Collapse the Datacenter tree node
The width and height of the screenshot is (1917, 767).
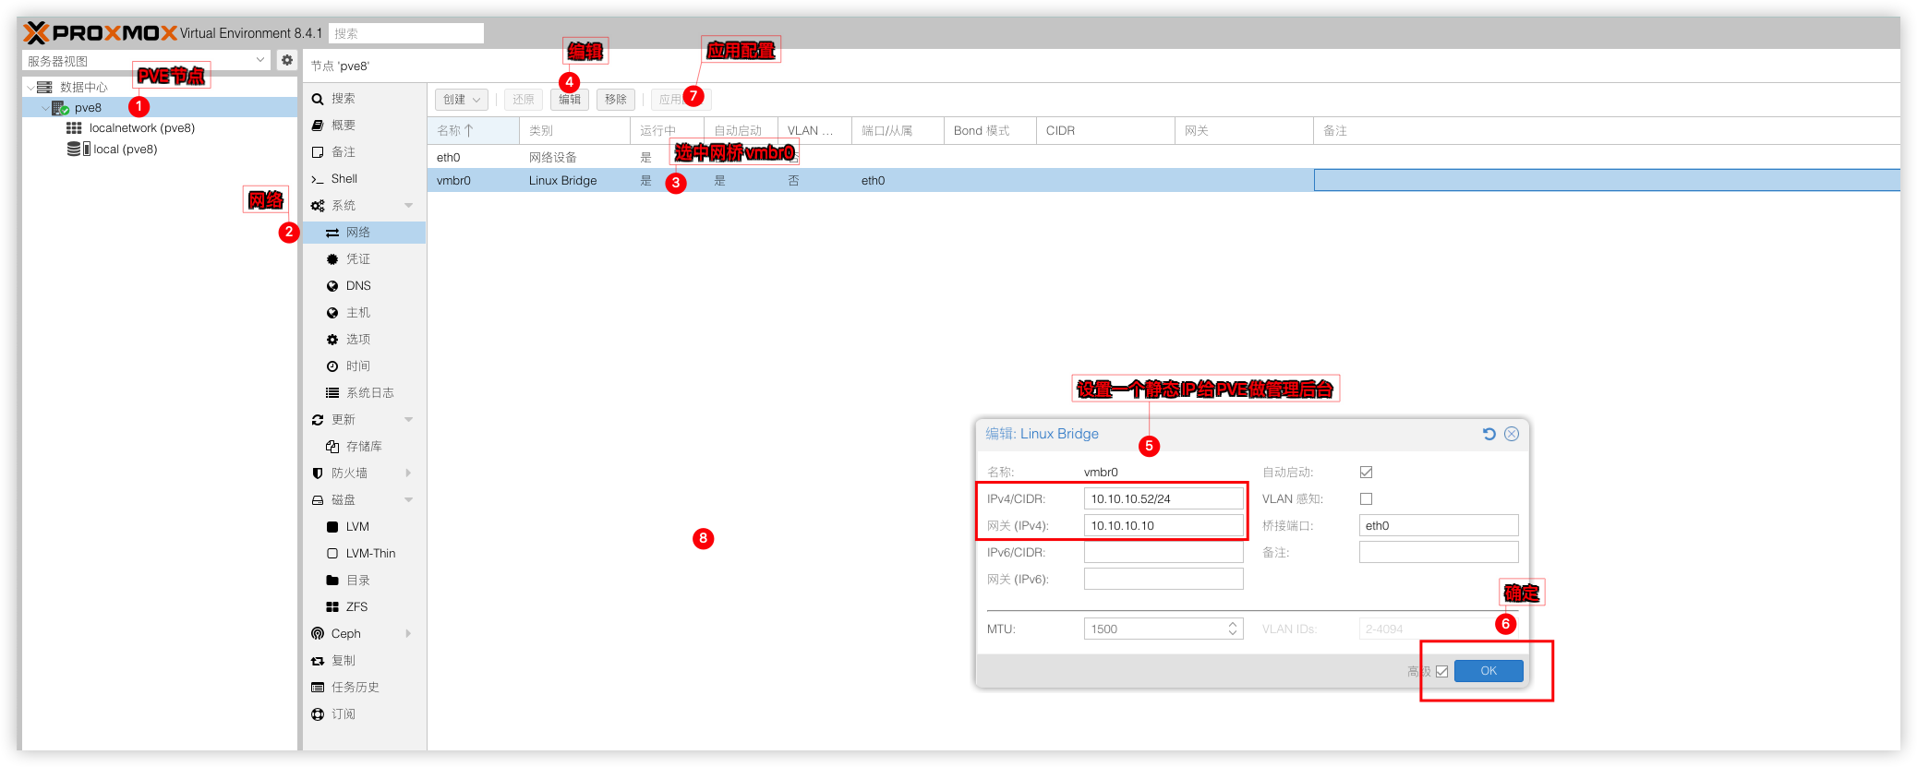(30, 88)
